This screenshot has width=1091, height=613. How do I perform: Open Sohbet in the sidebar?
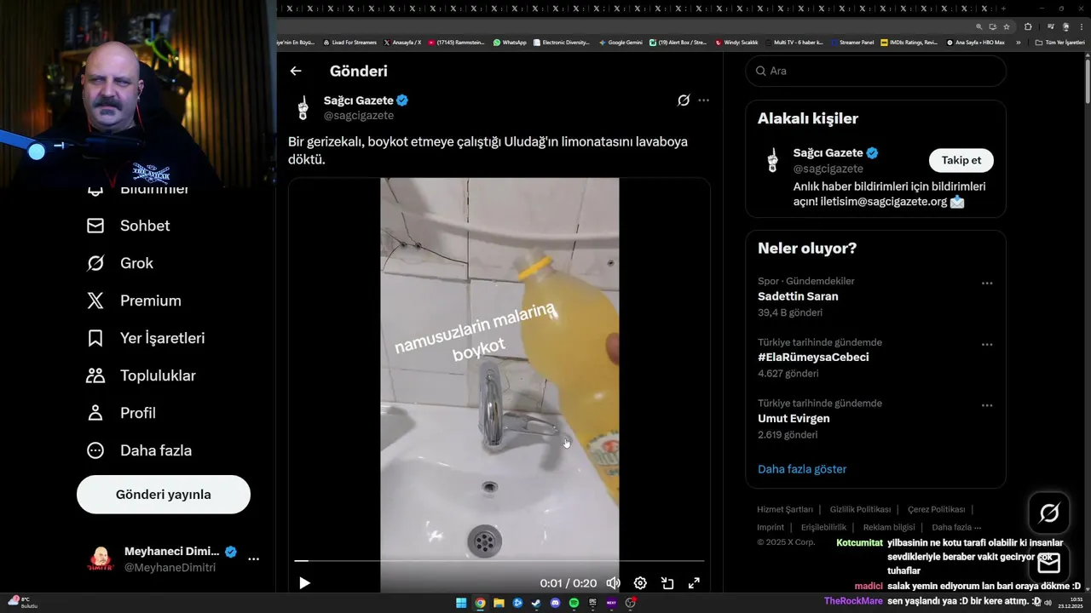click(128, 226)
